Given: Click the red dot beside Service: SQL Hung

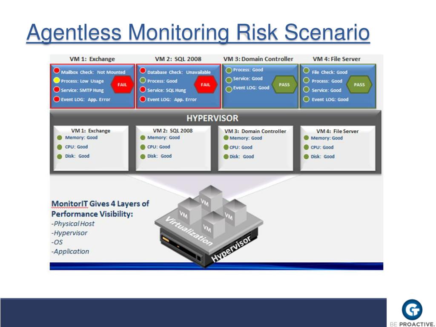Looking at the screenshot, I should [143, 89].
